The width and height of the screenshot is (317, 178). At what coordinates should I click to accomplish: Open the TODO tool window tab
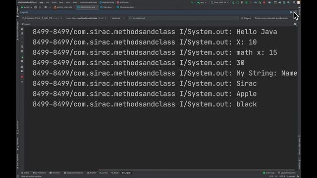25,173
